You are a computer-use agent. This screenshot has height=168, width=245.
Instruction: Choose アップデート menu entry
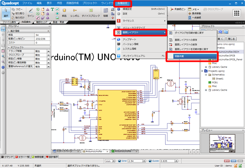tap(141, 39)
